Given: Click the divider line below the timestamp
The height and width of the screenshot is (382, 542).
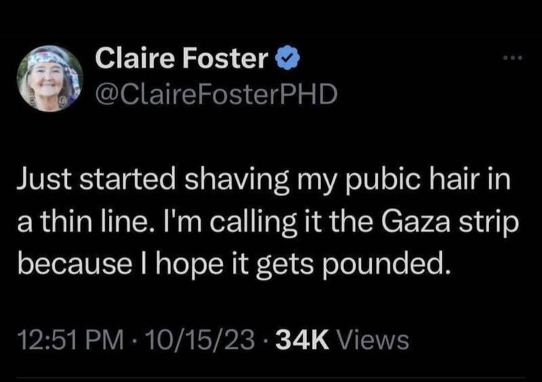Looking at the screenshot, I should [271, 378].
